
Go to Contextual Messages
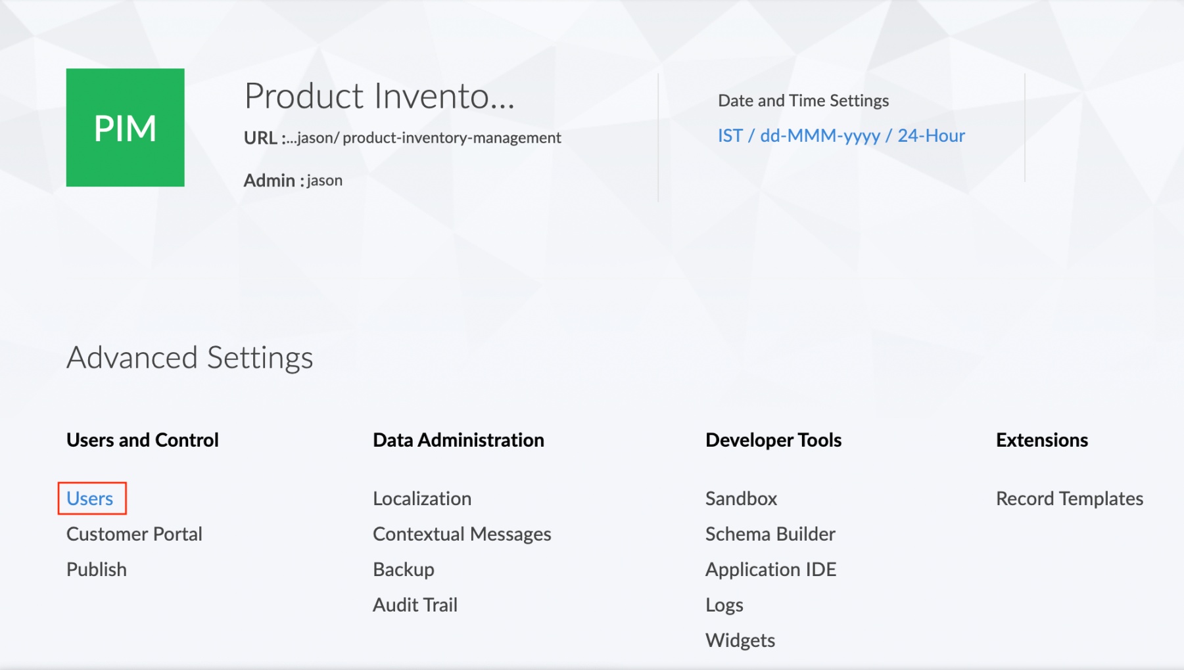(462, 534)
